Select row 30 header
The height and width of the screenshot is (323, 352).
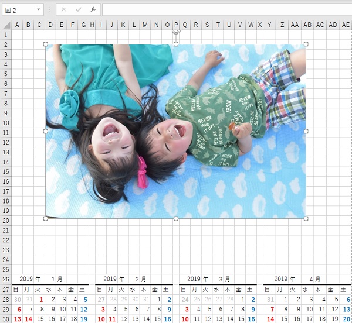pos(6,319)
